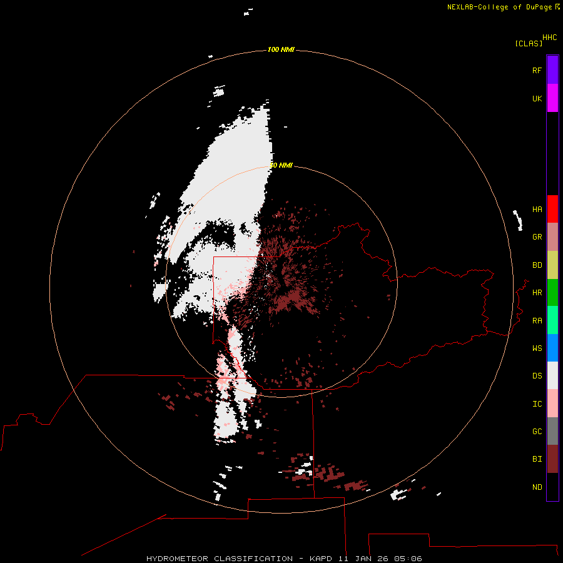This screenshot has height=563, width=563.
Task: Click the UK magenta legend swatch
Action: (x=552, y=98)
